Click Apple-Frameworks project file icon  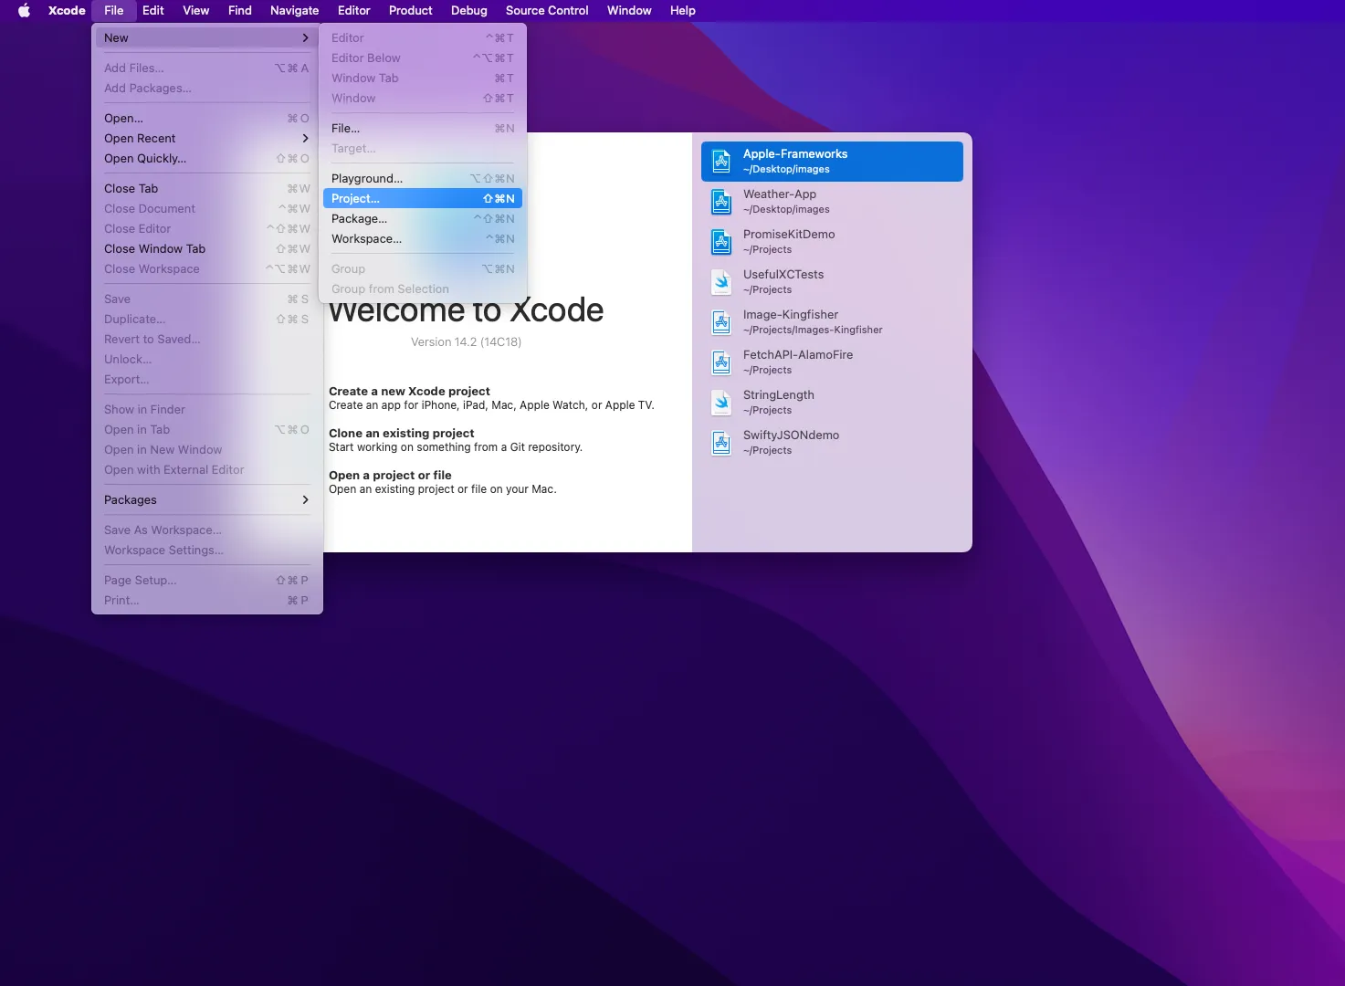(x=721, y=162)
